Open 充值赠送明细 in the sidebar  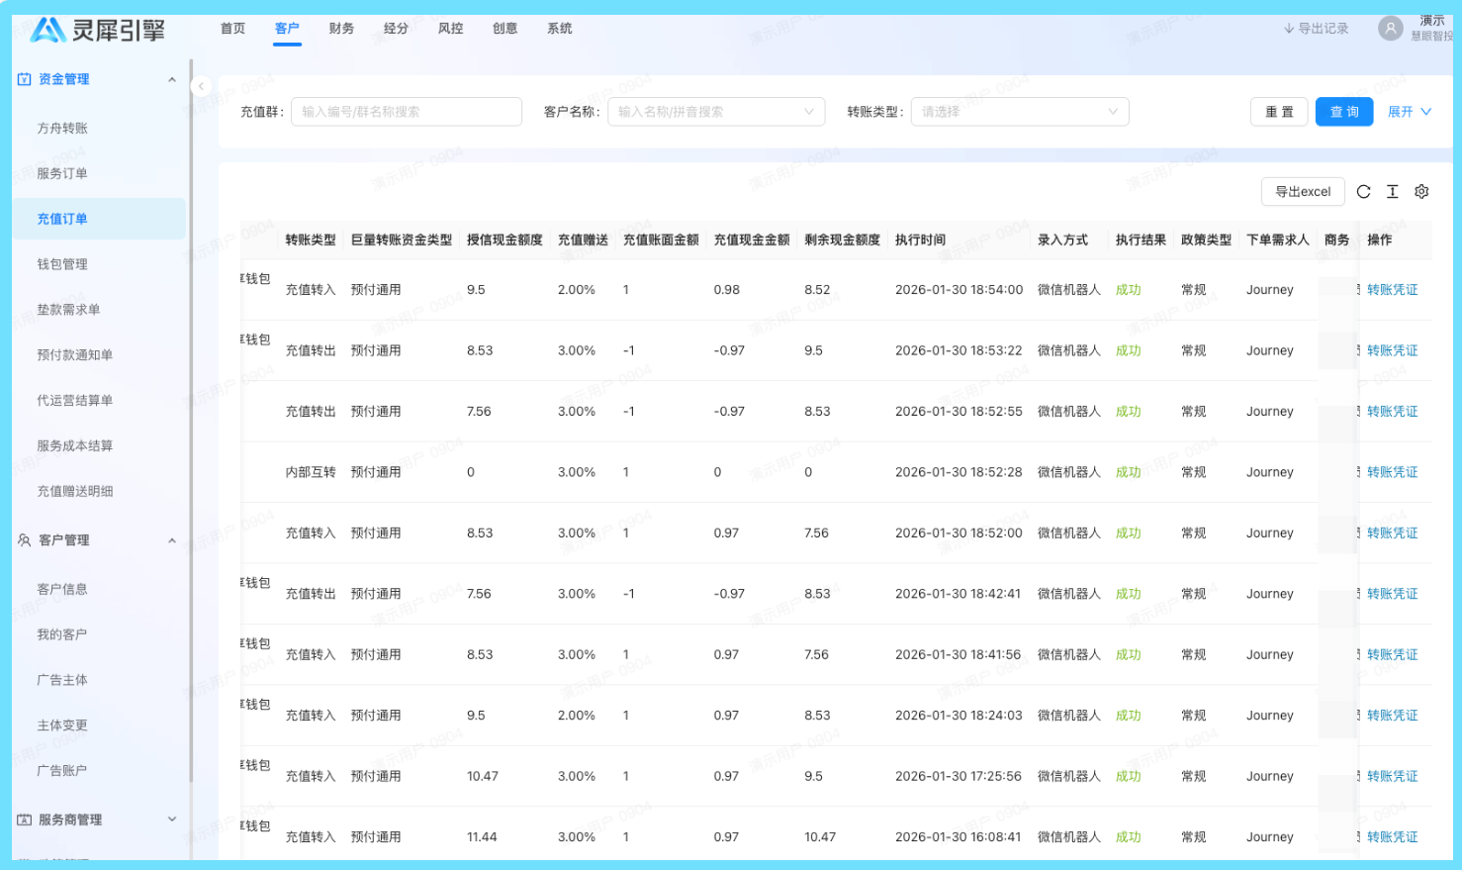pos(99,491)
